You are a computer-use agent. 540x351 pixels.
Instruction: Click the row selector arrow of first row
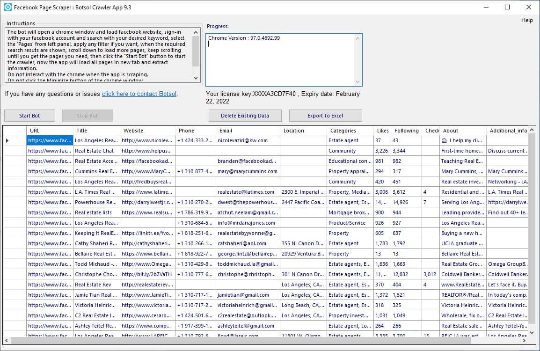[7, 140]
